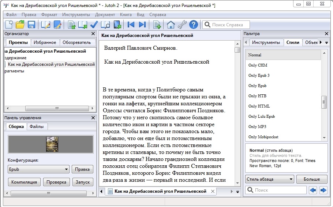Click the open book with green arrow icon

[x=83, y=25]
